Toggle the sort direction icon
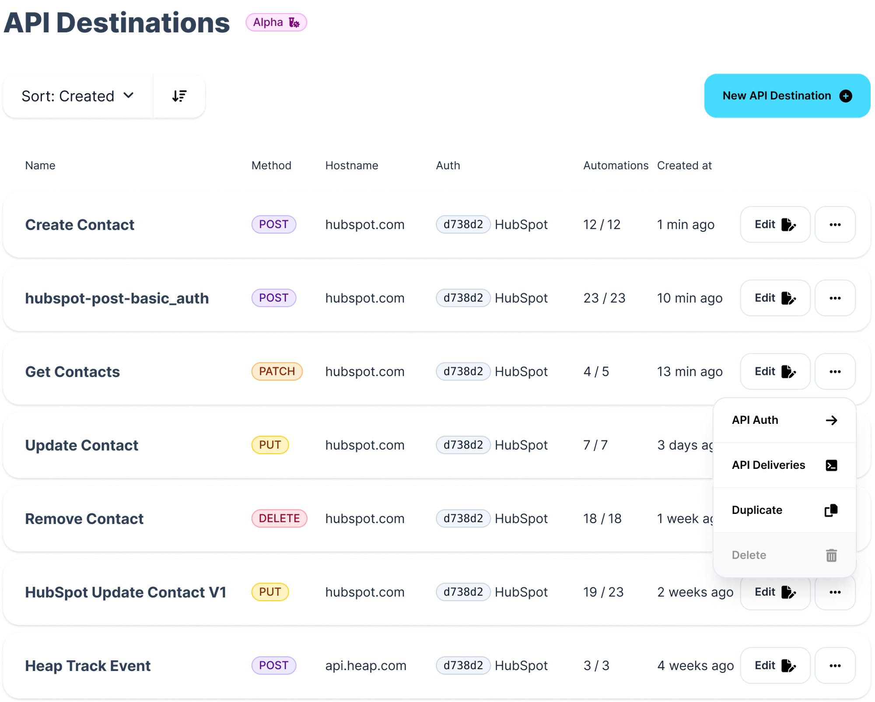The width and height of the screenshot is (875, 702). (x=179, y=96)
